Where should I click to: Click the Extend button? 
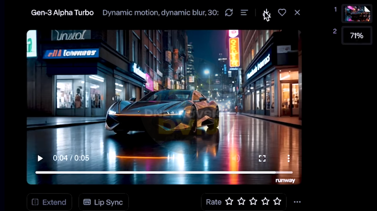pos(49,202)
